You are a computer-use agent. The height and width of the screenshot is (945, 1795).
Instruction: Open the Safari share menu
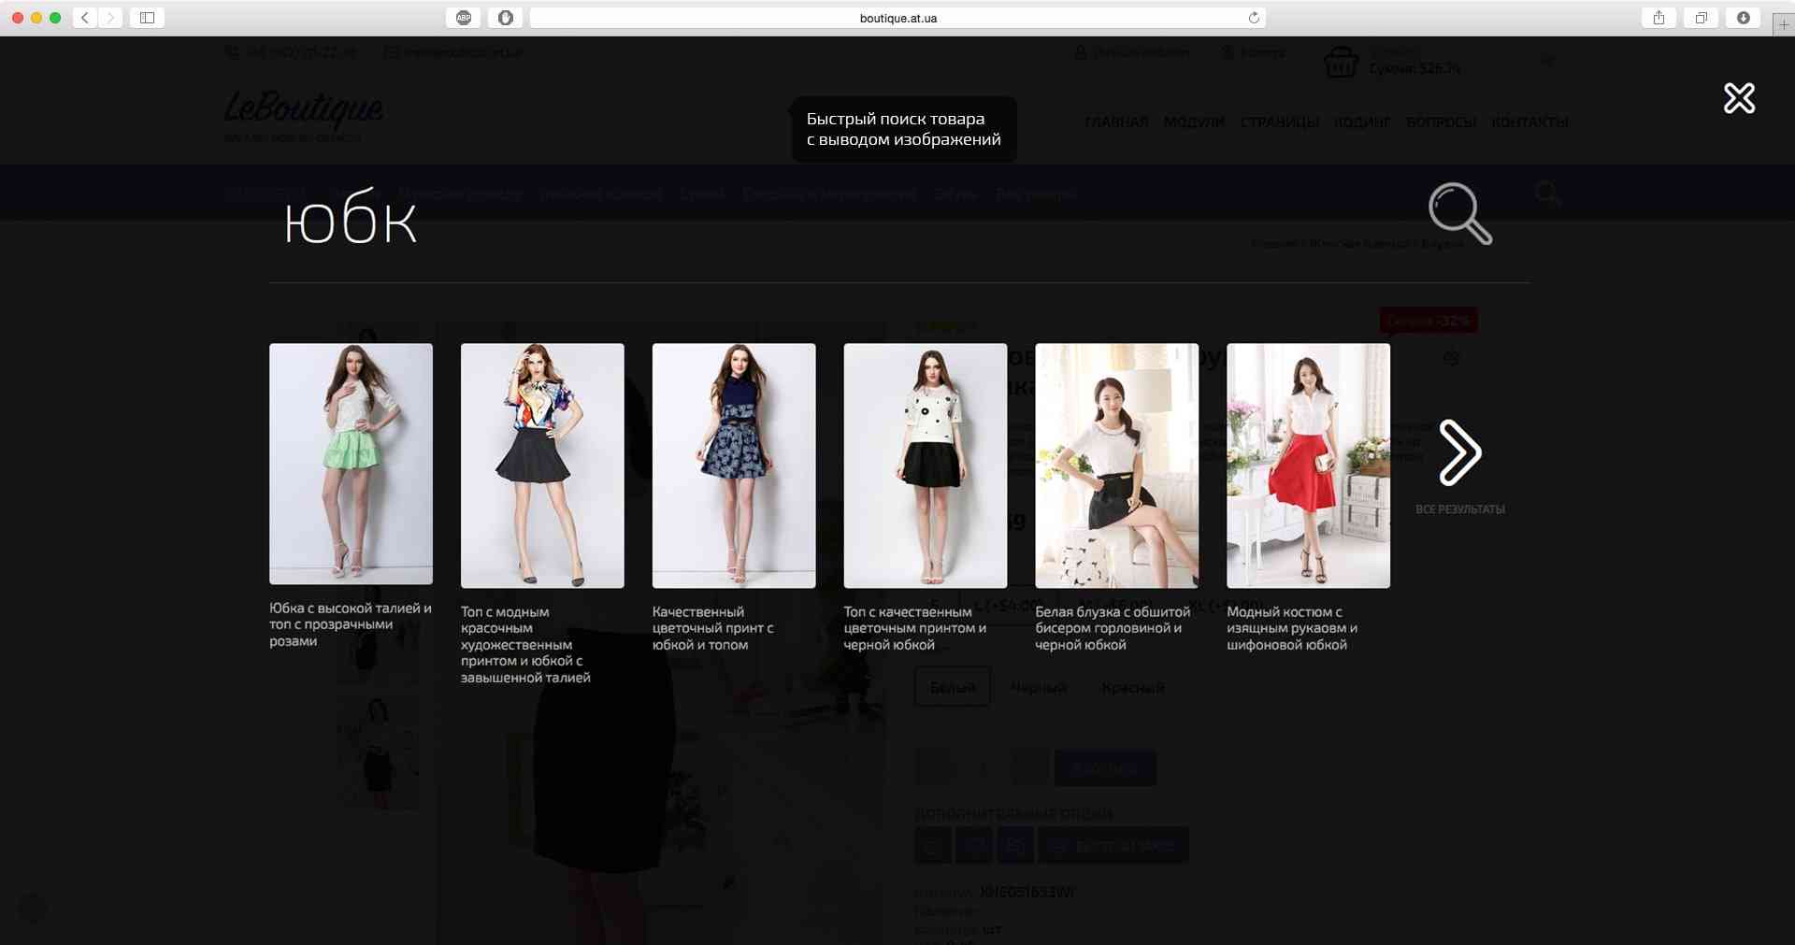[x=1659, y=18]
